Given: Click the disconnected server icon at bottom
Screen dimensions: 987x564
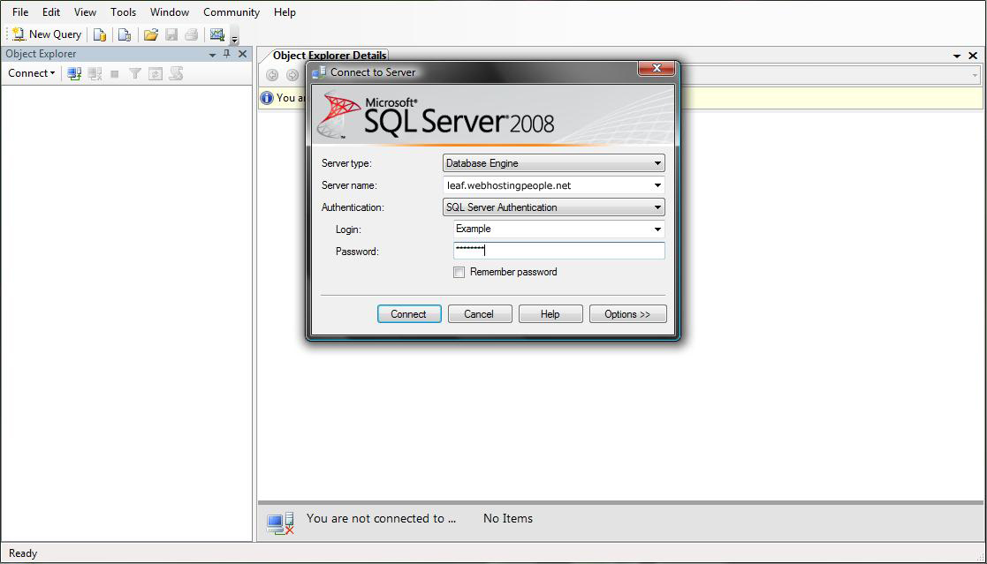Looking at the screenshot, I should coord(280,523).
